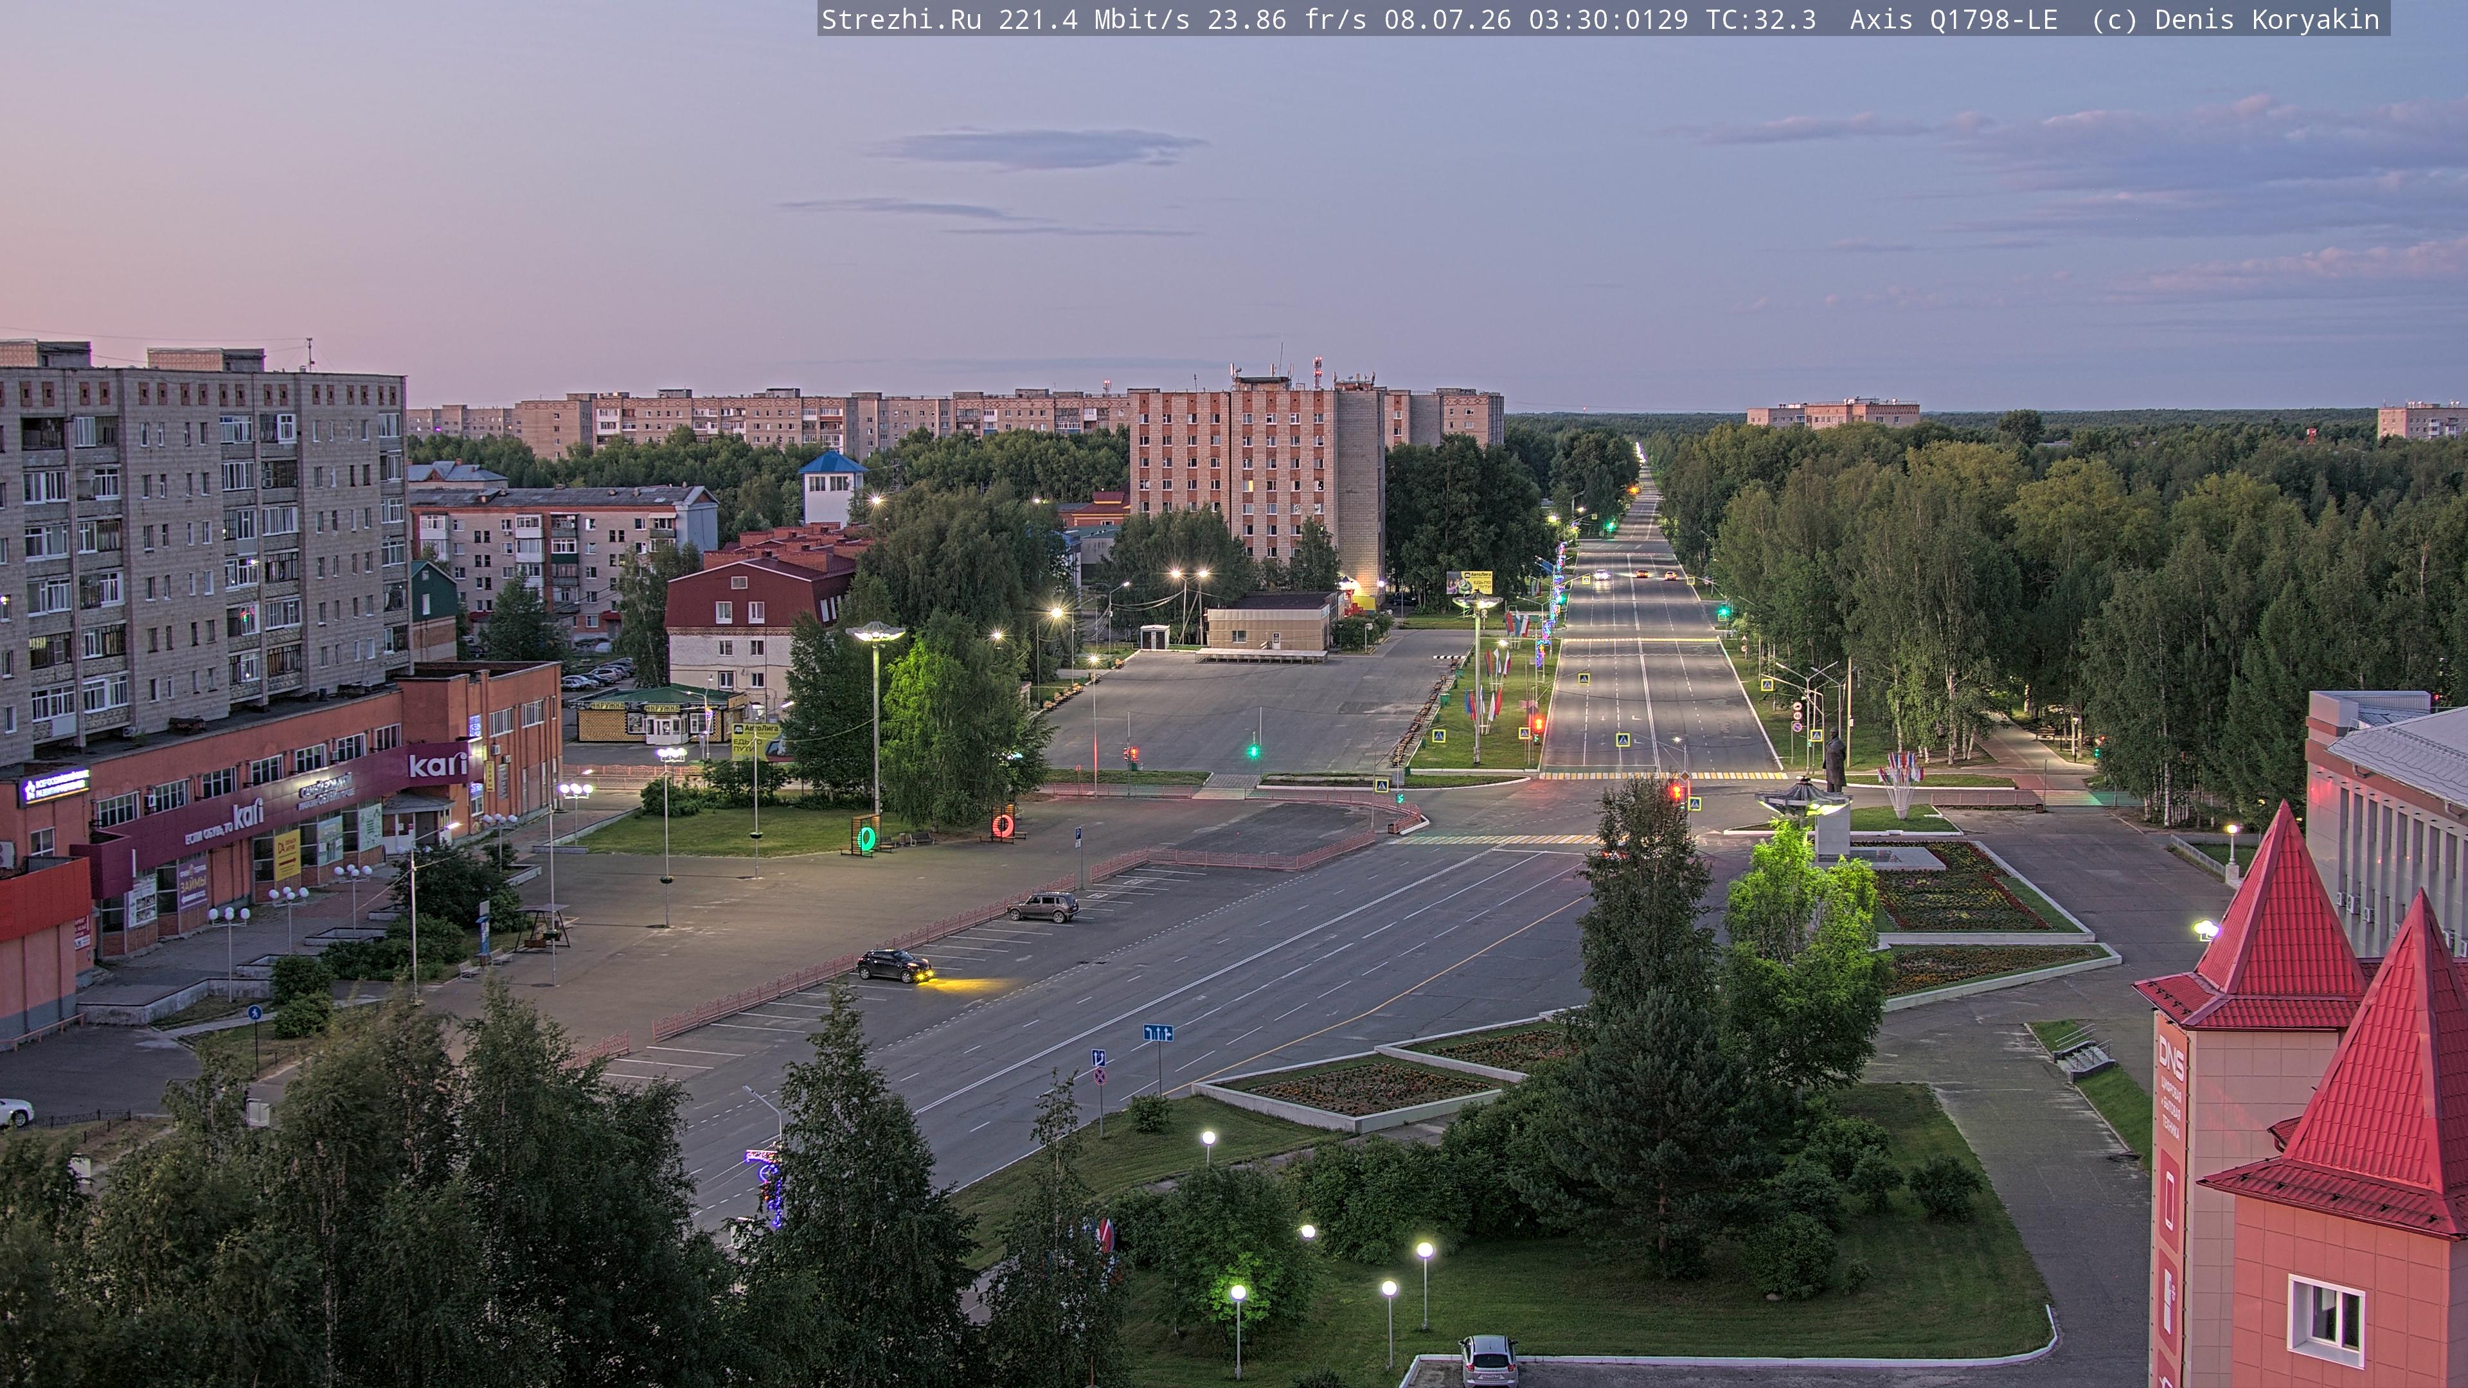Screen dimensions: 2468x1388
Task: Select the "TC:32.3" temperature reading
Action: pyautogui.click(x=1761, y=19)
